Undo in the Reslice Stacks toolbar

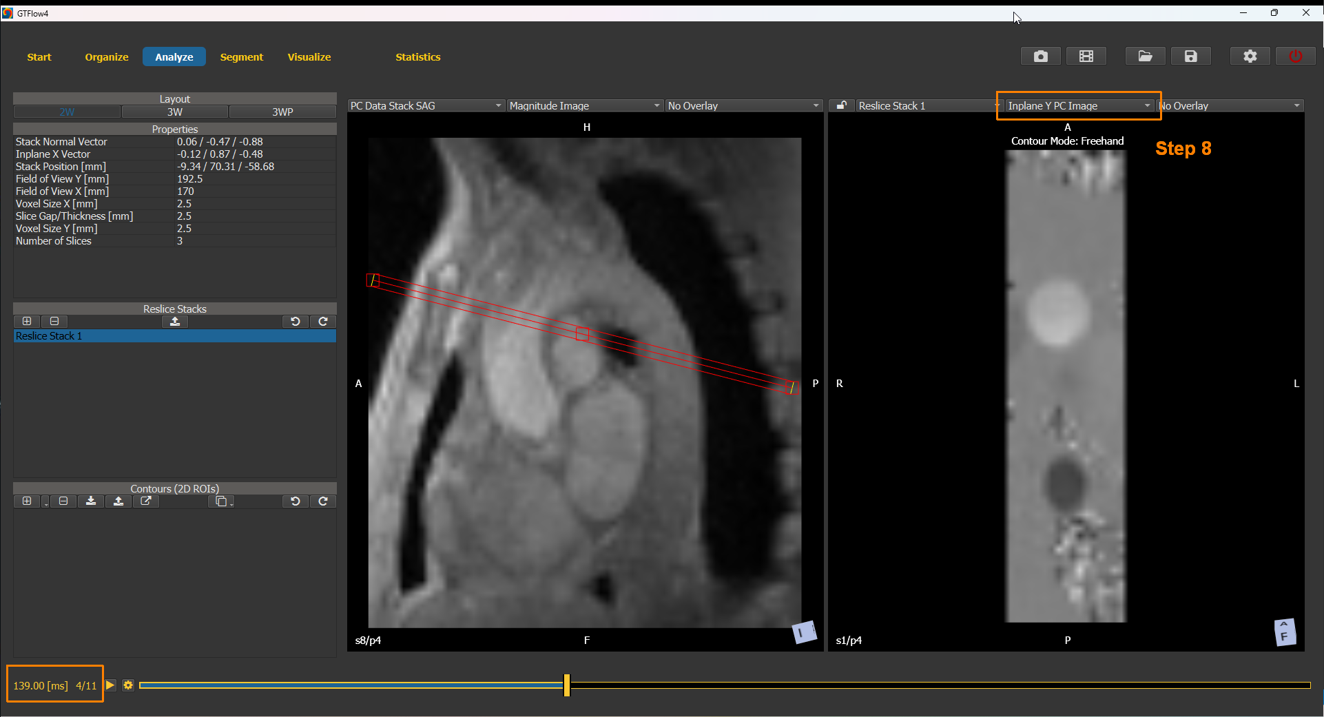click(295, 322)
